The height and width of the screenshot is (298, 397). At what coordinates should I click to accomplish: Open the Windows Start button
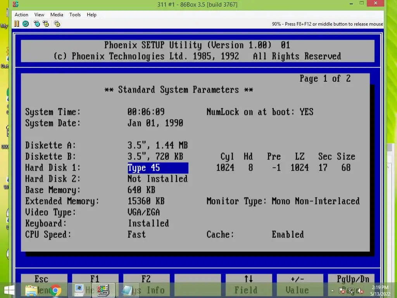point(9,290)
